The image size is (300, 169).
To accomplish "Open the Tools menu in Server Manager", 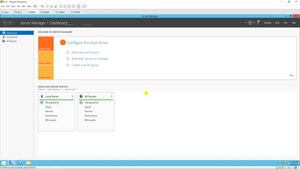I will 277,23.
